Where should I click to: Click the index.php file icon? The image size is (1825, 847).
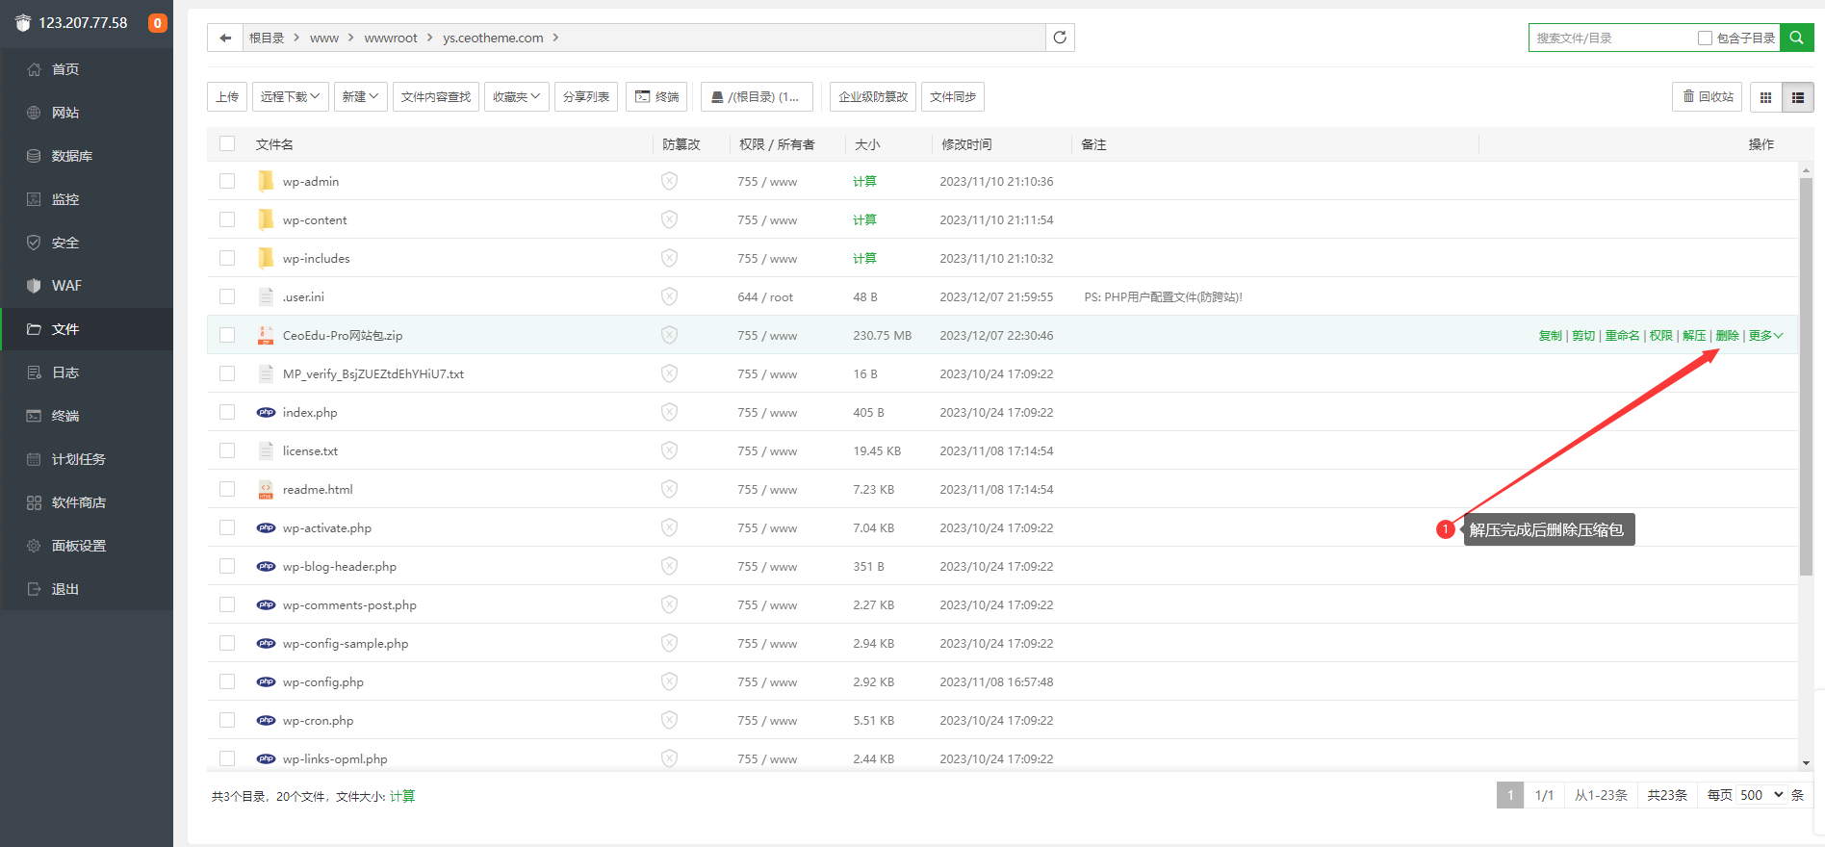pyautogui.click(x=266, y=412)
